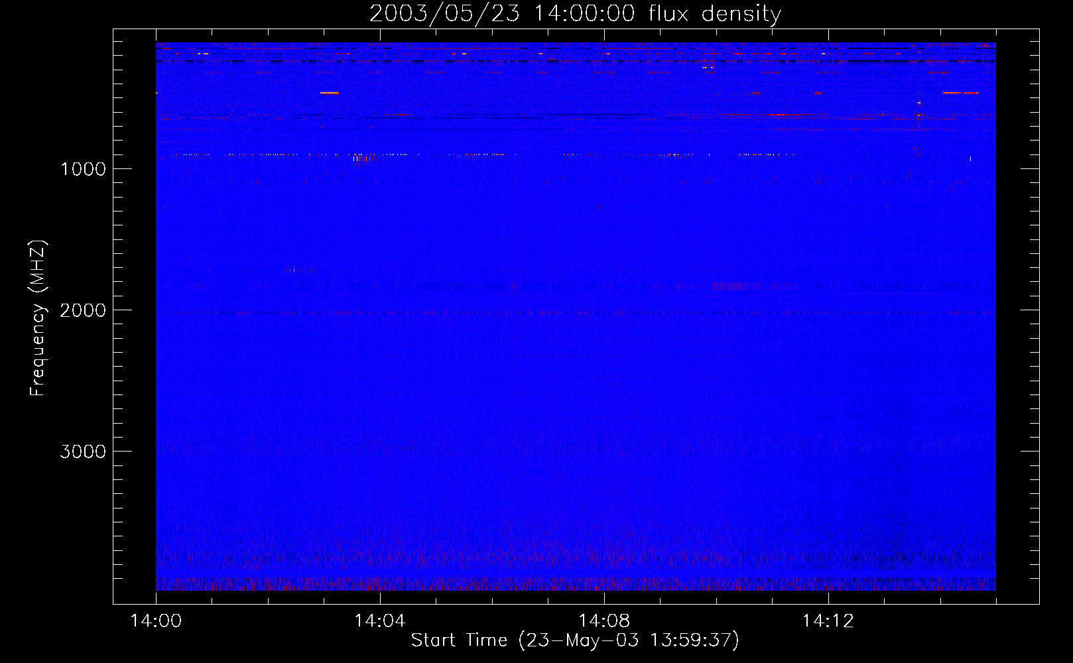The width and height of the screenshot is (1073, 663).
Task: Click the "2000" frequency tick label
Action: pyautogui.click(x=83, y=310)
